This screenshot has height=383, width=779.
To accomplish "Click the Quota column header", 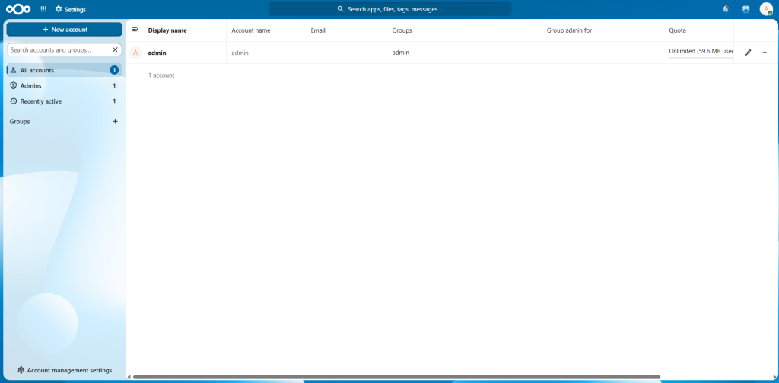I will [x=677, y=30].
